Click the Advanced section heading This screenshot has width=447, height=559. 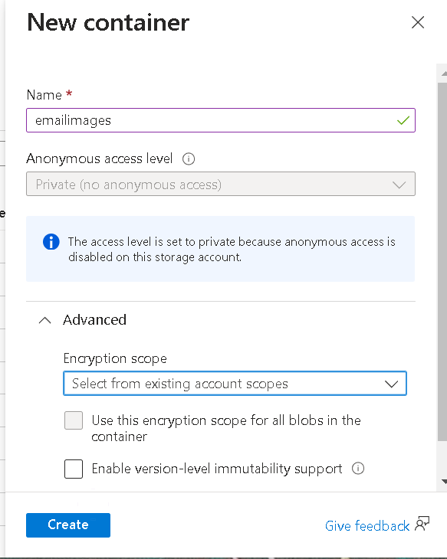coord(94,320)
